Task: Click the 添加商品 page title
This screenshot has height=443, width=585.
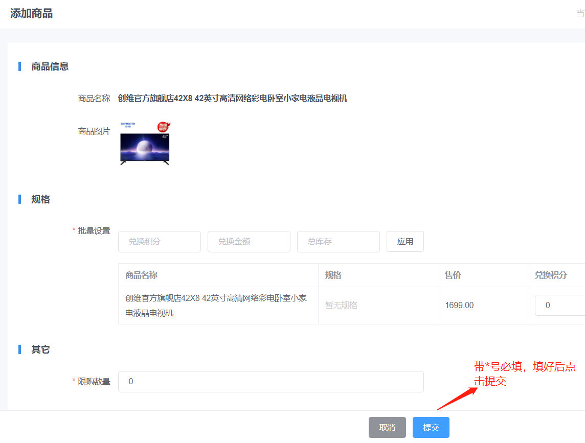Action: tap(31, 13)
